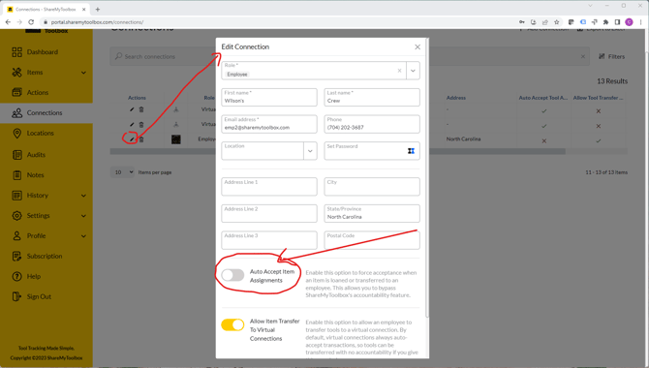Click the table horizontal scrollbar
The height and width of the screenshot is (368, 649).
337,152
